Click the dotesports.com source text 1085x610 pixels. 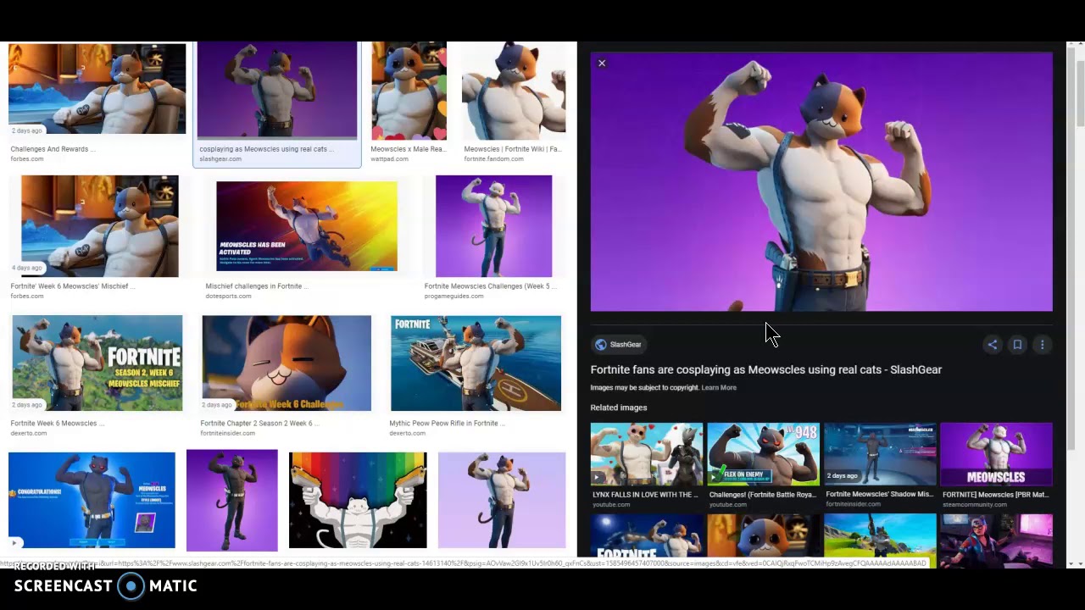[228, 297]
